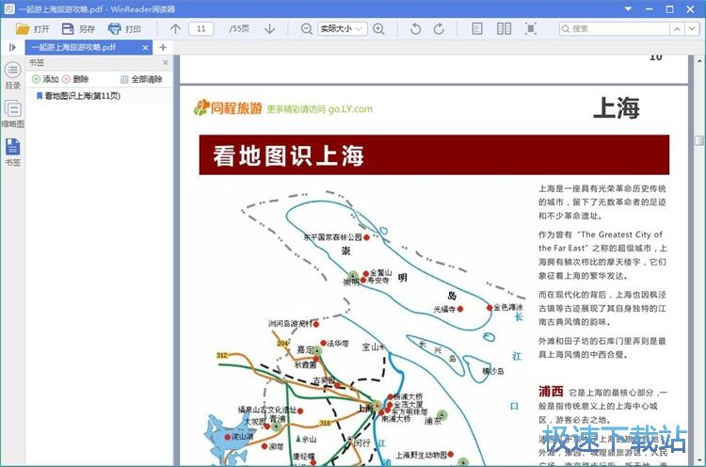Go to previous page with up arrow
This screenshot has width=706, height=467.
click(x=175, y=28)
